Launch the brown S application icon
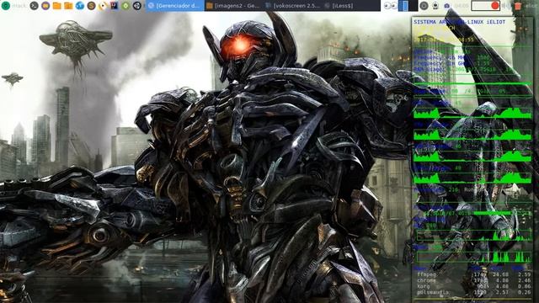539x303 pixels. pyautogui.click(x=91, y=6)
